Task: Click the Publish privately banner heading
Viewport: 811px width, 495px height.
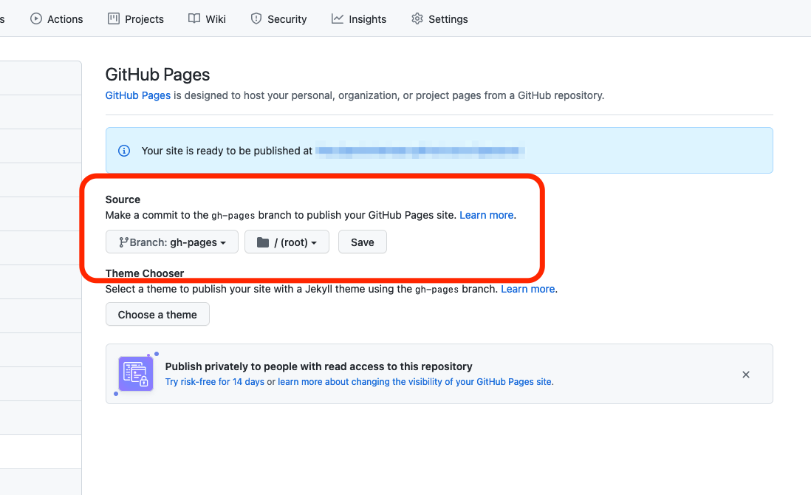Action: tap(318, 366)
